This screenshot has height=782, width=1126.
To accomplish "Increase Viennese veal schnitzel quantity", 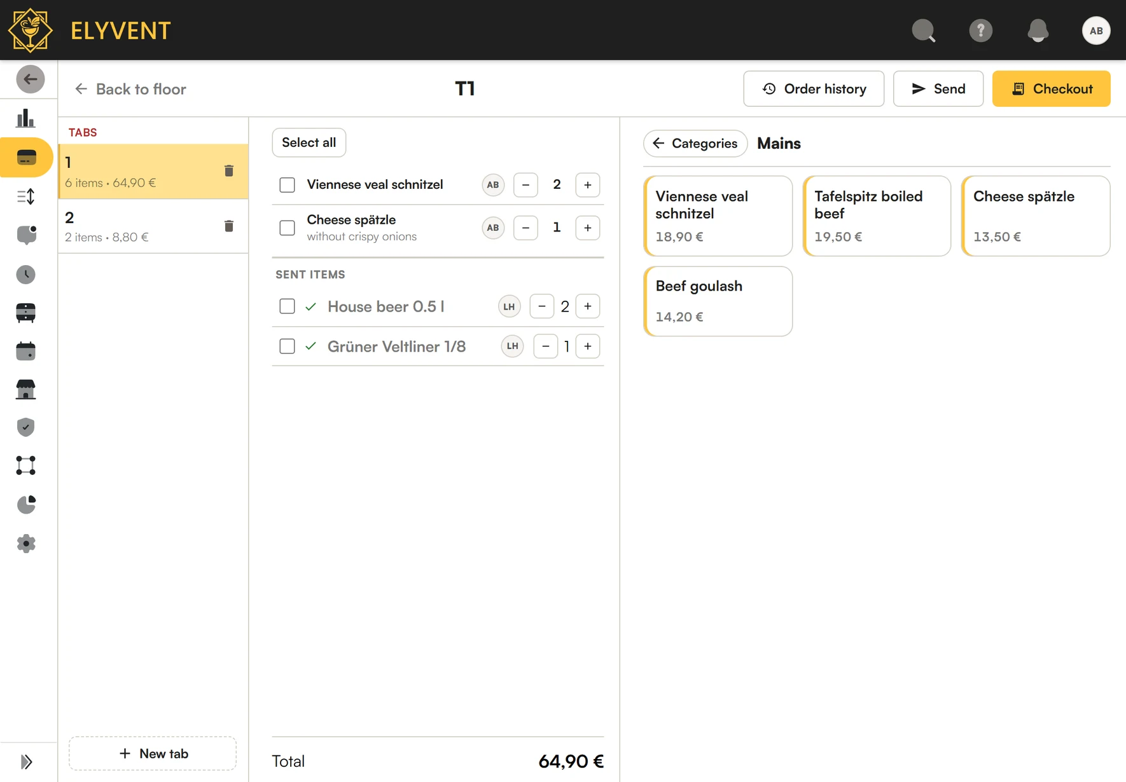I will [x=588, y=185].
